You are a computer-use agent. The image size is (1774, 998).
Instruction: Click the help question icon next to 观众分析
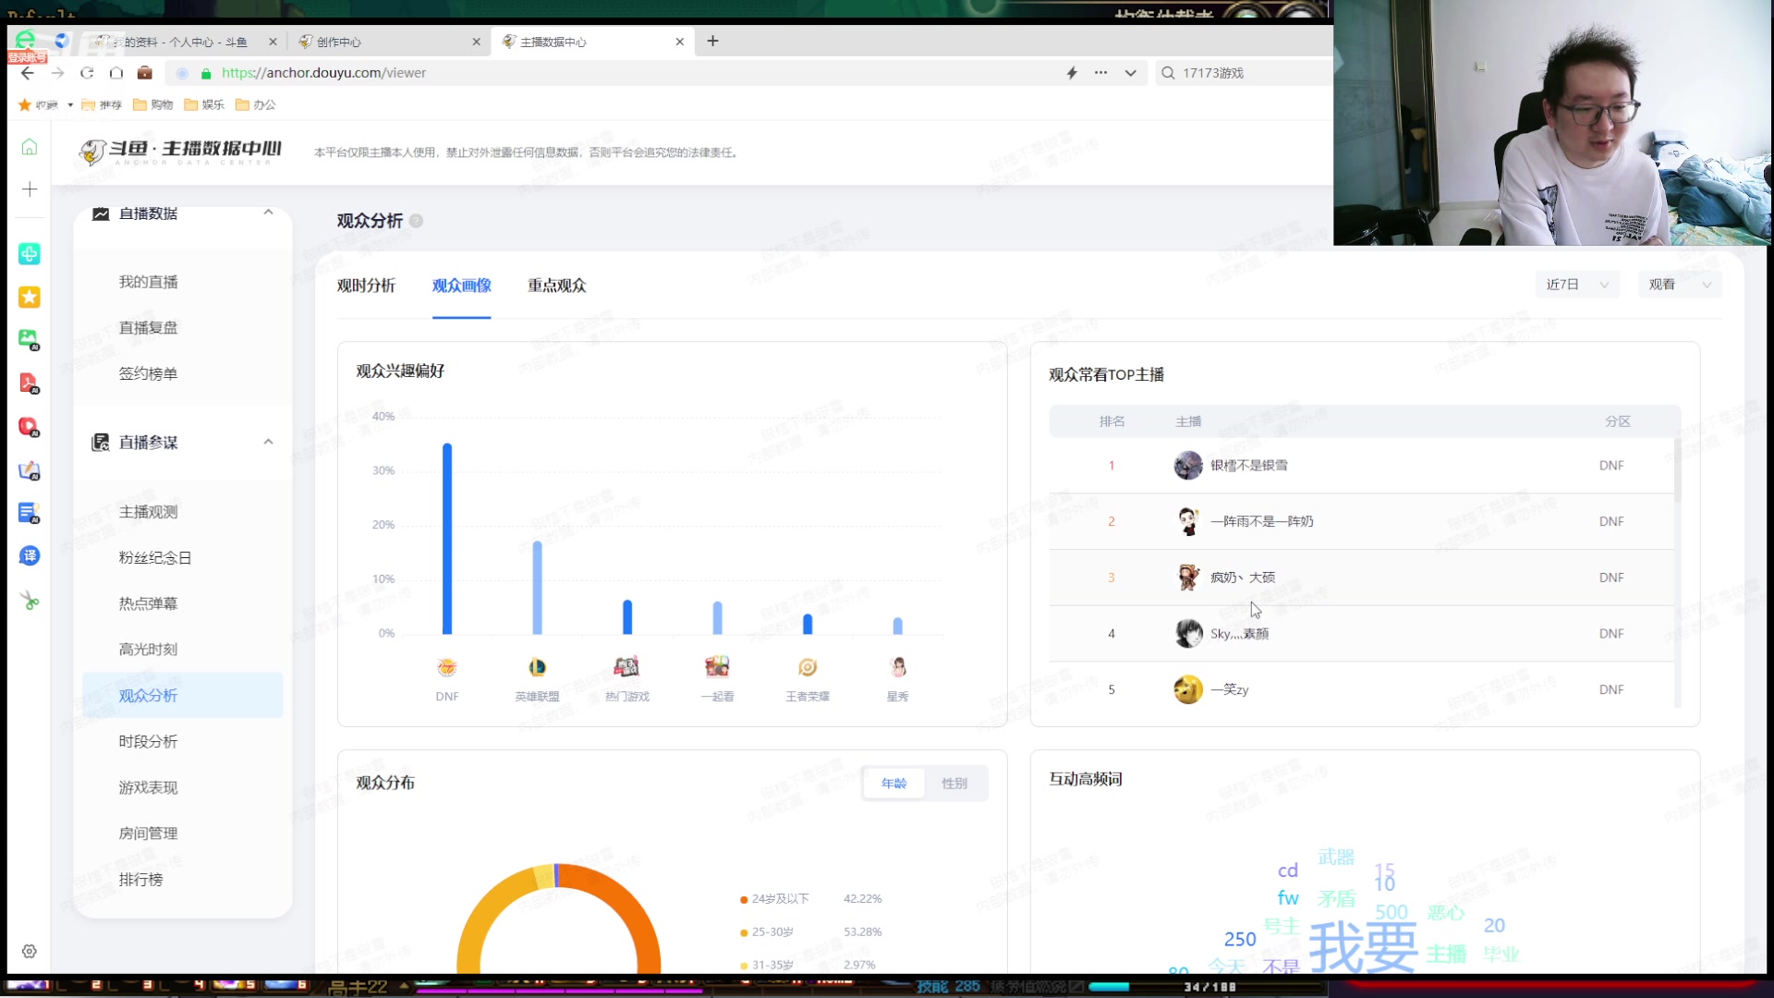(417, 221)
